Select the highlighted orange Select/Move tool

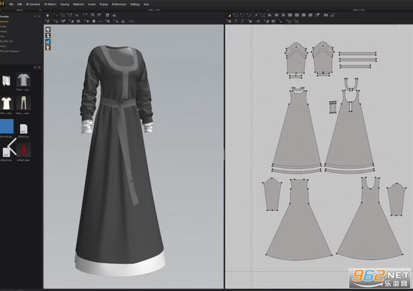tap(56, 15)
